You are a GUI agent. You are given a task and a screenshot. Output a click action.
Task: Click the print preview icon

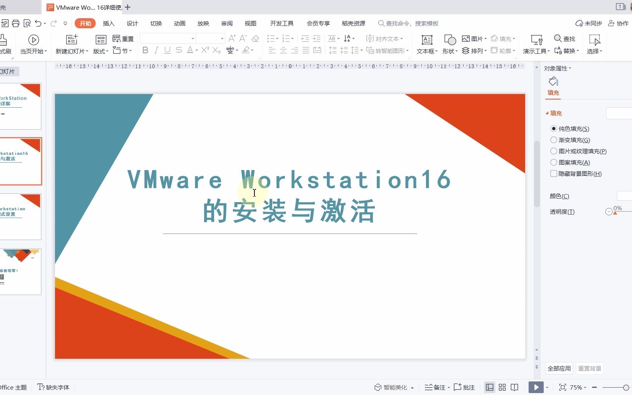[27, 24]
